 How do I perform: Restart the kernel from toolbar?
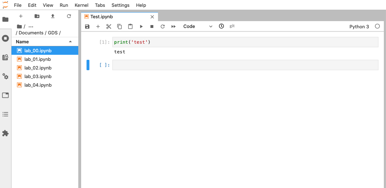(x=163, y=26)
